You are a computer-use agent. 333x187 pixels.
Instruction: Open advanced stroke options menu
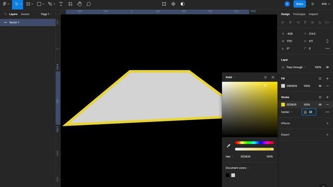pos(327,112)
